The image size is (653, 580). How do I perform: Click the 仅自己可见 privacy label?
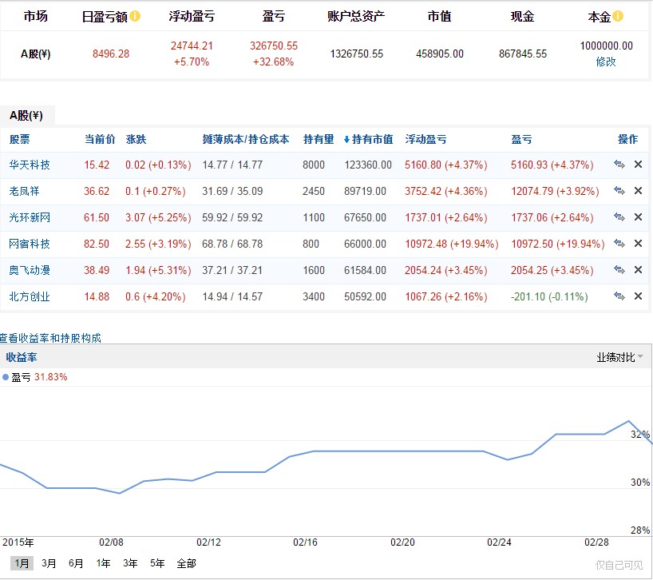619,565
